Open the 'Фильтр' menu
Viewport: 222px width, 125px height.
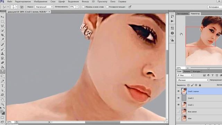click(x=85, y=1)
